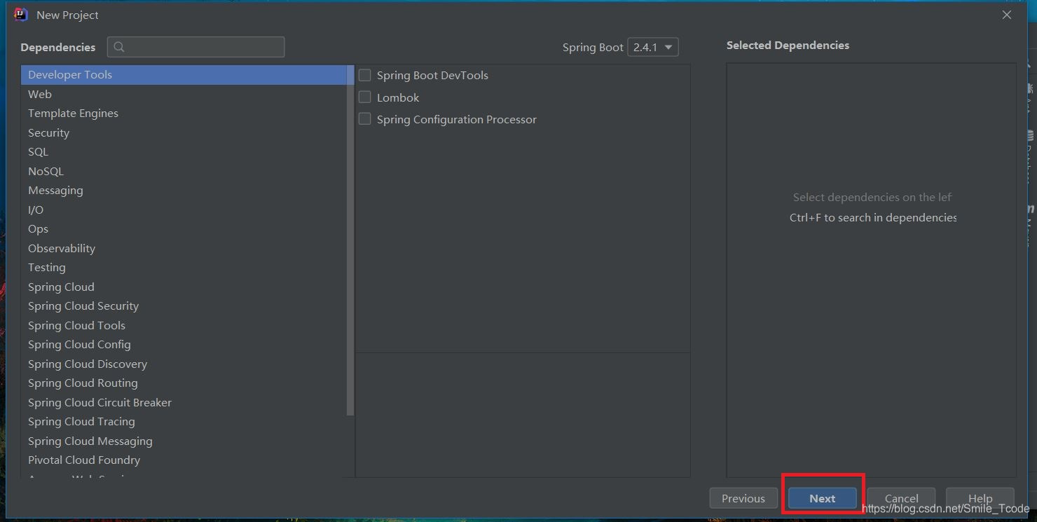Click the category list scrollbar
Image resolution: width=1037 pixels, height=522 pixels.
pyautogui.click(x=350, y=240)
